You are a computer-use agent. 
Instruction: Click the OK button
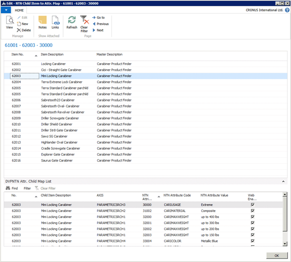(277, 255)
